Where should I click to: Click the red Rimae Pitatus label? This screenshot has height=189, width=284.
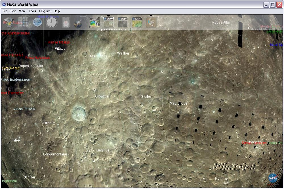coord(59,42)
